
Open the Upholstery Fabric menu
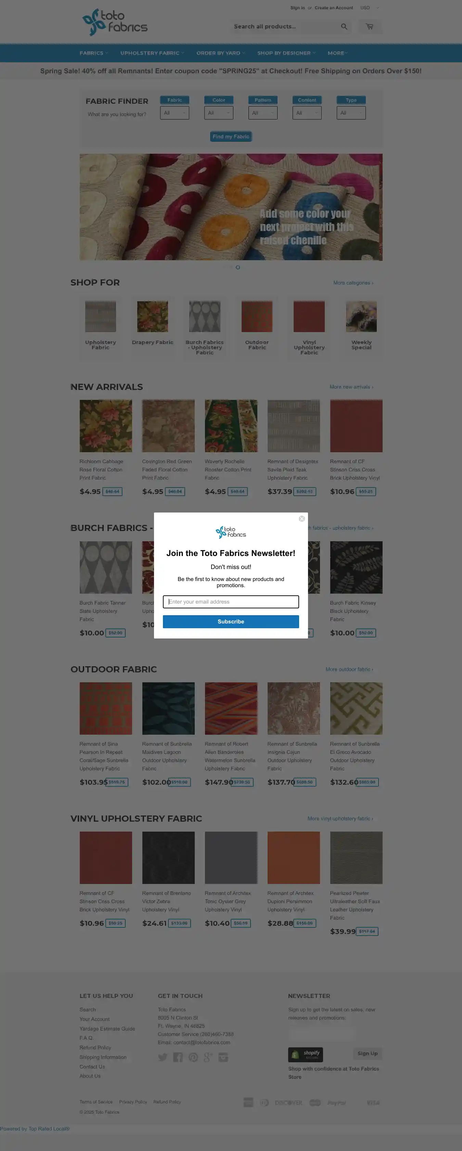152,53
